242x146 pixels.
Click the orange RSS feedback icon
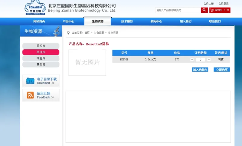click(x=30, y=95)
